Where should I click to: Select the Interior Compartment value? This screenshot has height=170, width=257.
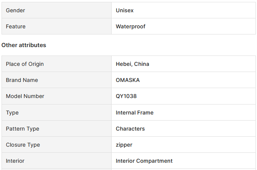(144, 161)
